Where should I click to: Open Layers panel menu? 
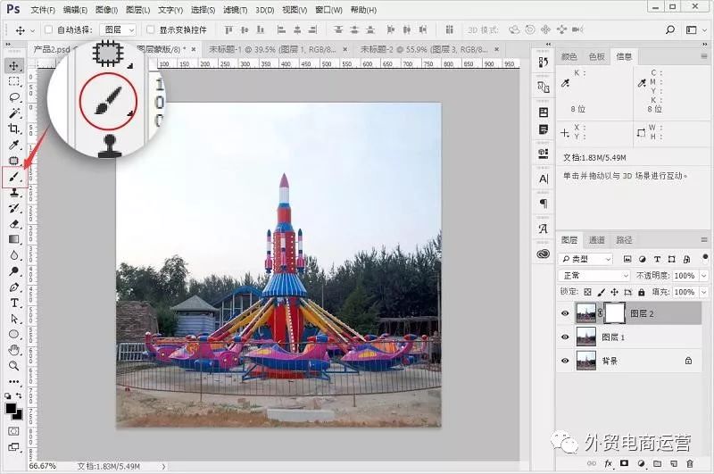(704, 239)
